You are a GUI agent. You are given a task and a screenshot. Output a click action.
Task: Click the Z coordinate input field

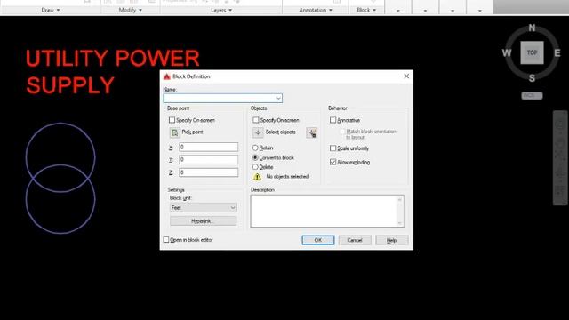click(x=209, y=172)
